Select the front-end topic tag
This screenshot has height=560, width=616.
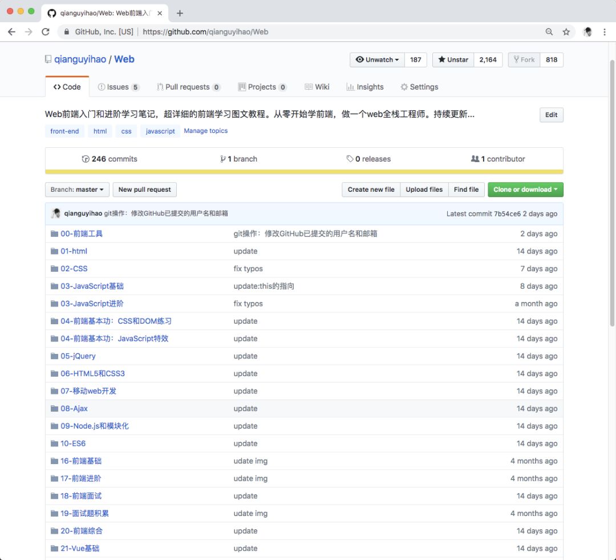[x=64, y=131]
